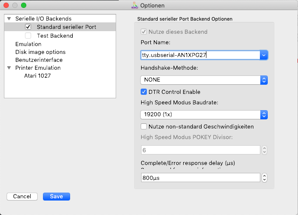
Task: Enable Nutze non-standard Geschwindigkeiten checkbox
Action: click(144, 126)
